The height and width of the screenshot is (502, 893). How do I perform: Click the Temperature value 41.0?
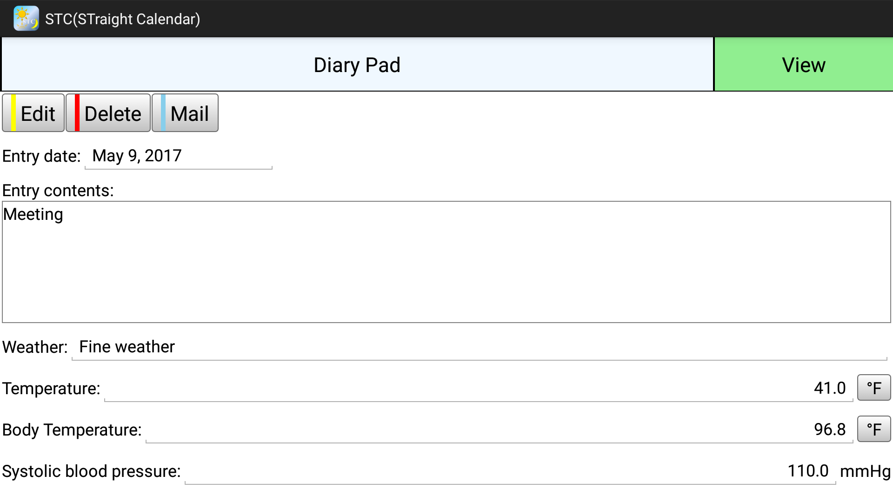(x=478, y=388)
